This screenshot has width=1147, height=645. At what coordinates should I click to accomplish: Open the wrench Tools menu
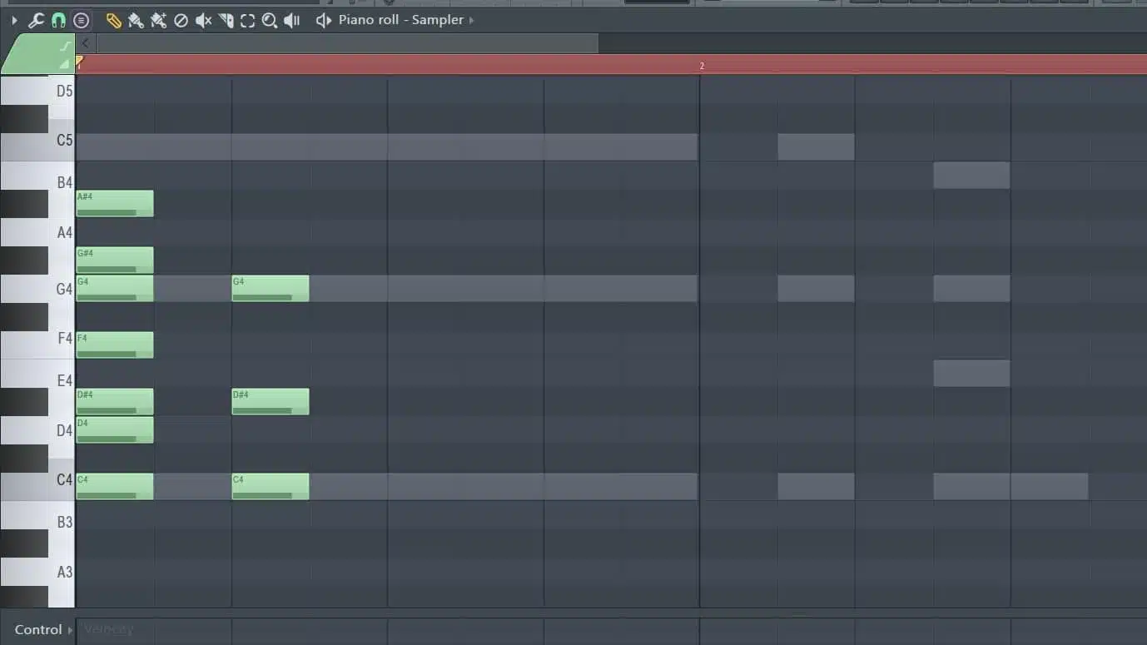coord(36,20)
